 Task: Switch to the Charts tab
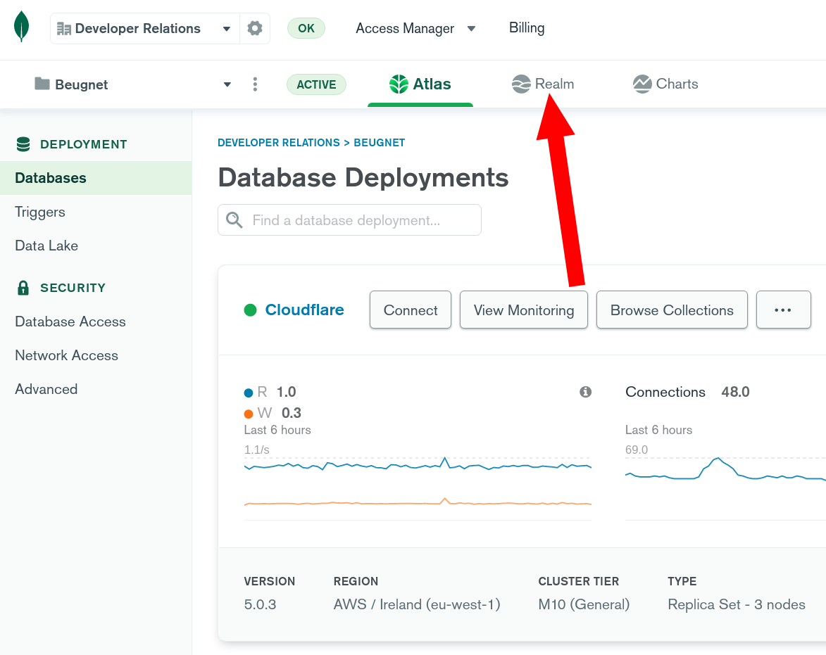(x=665, y=84)
